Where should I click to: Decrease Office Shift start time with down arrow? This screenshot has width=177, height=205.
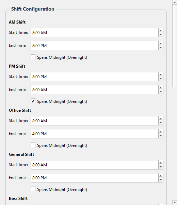(161, 123)
